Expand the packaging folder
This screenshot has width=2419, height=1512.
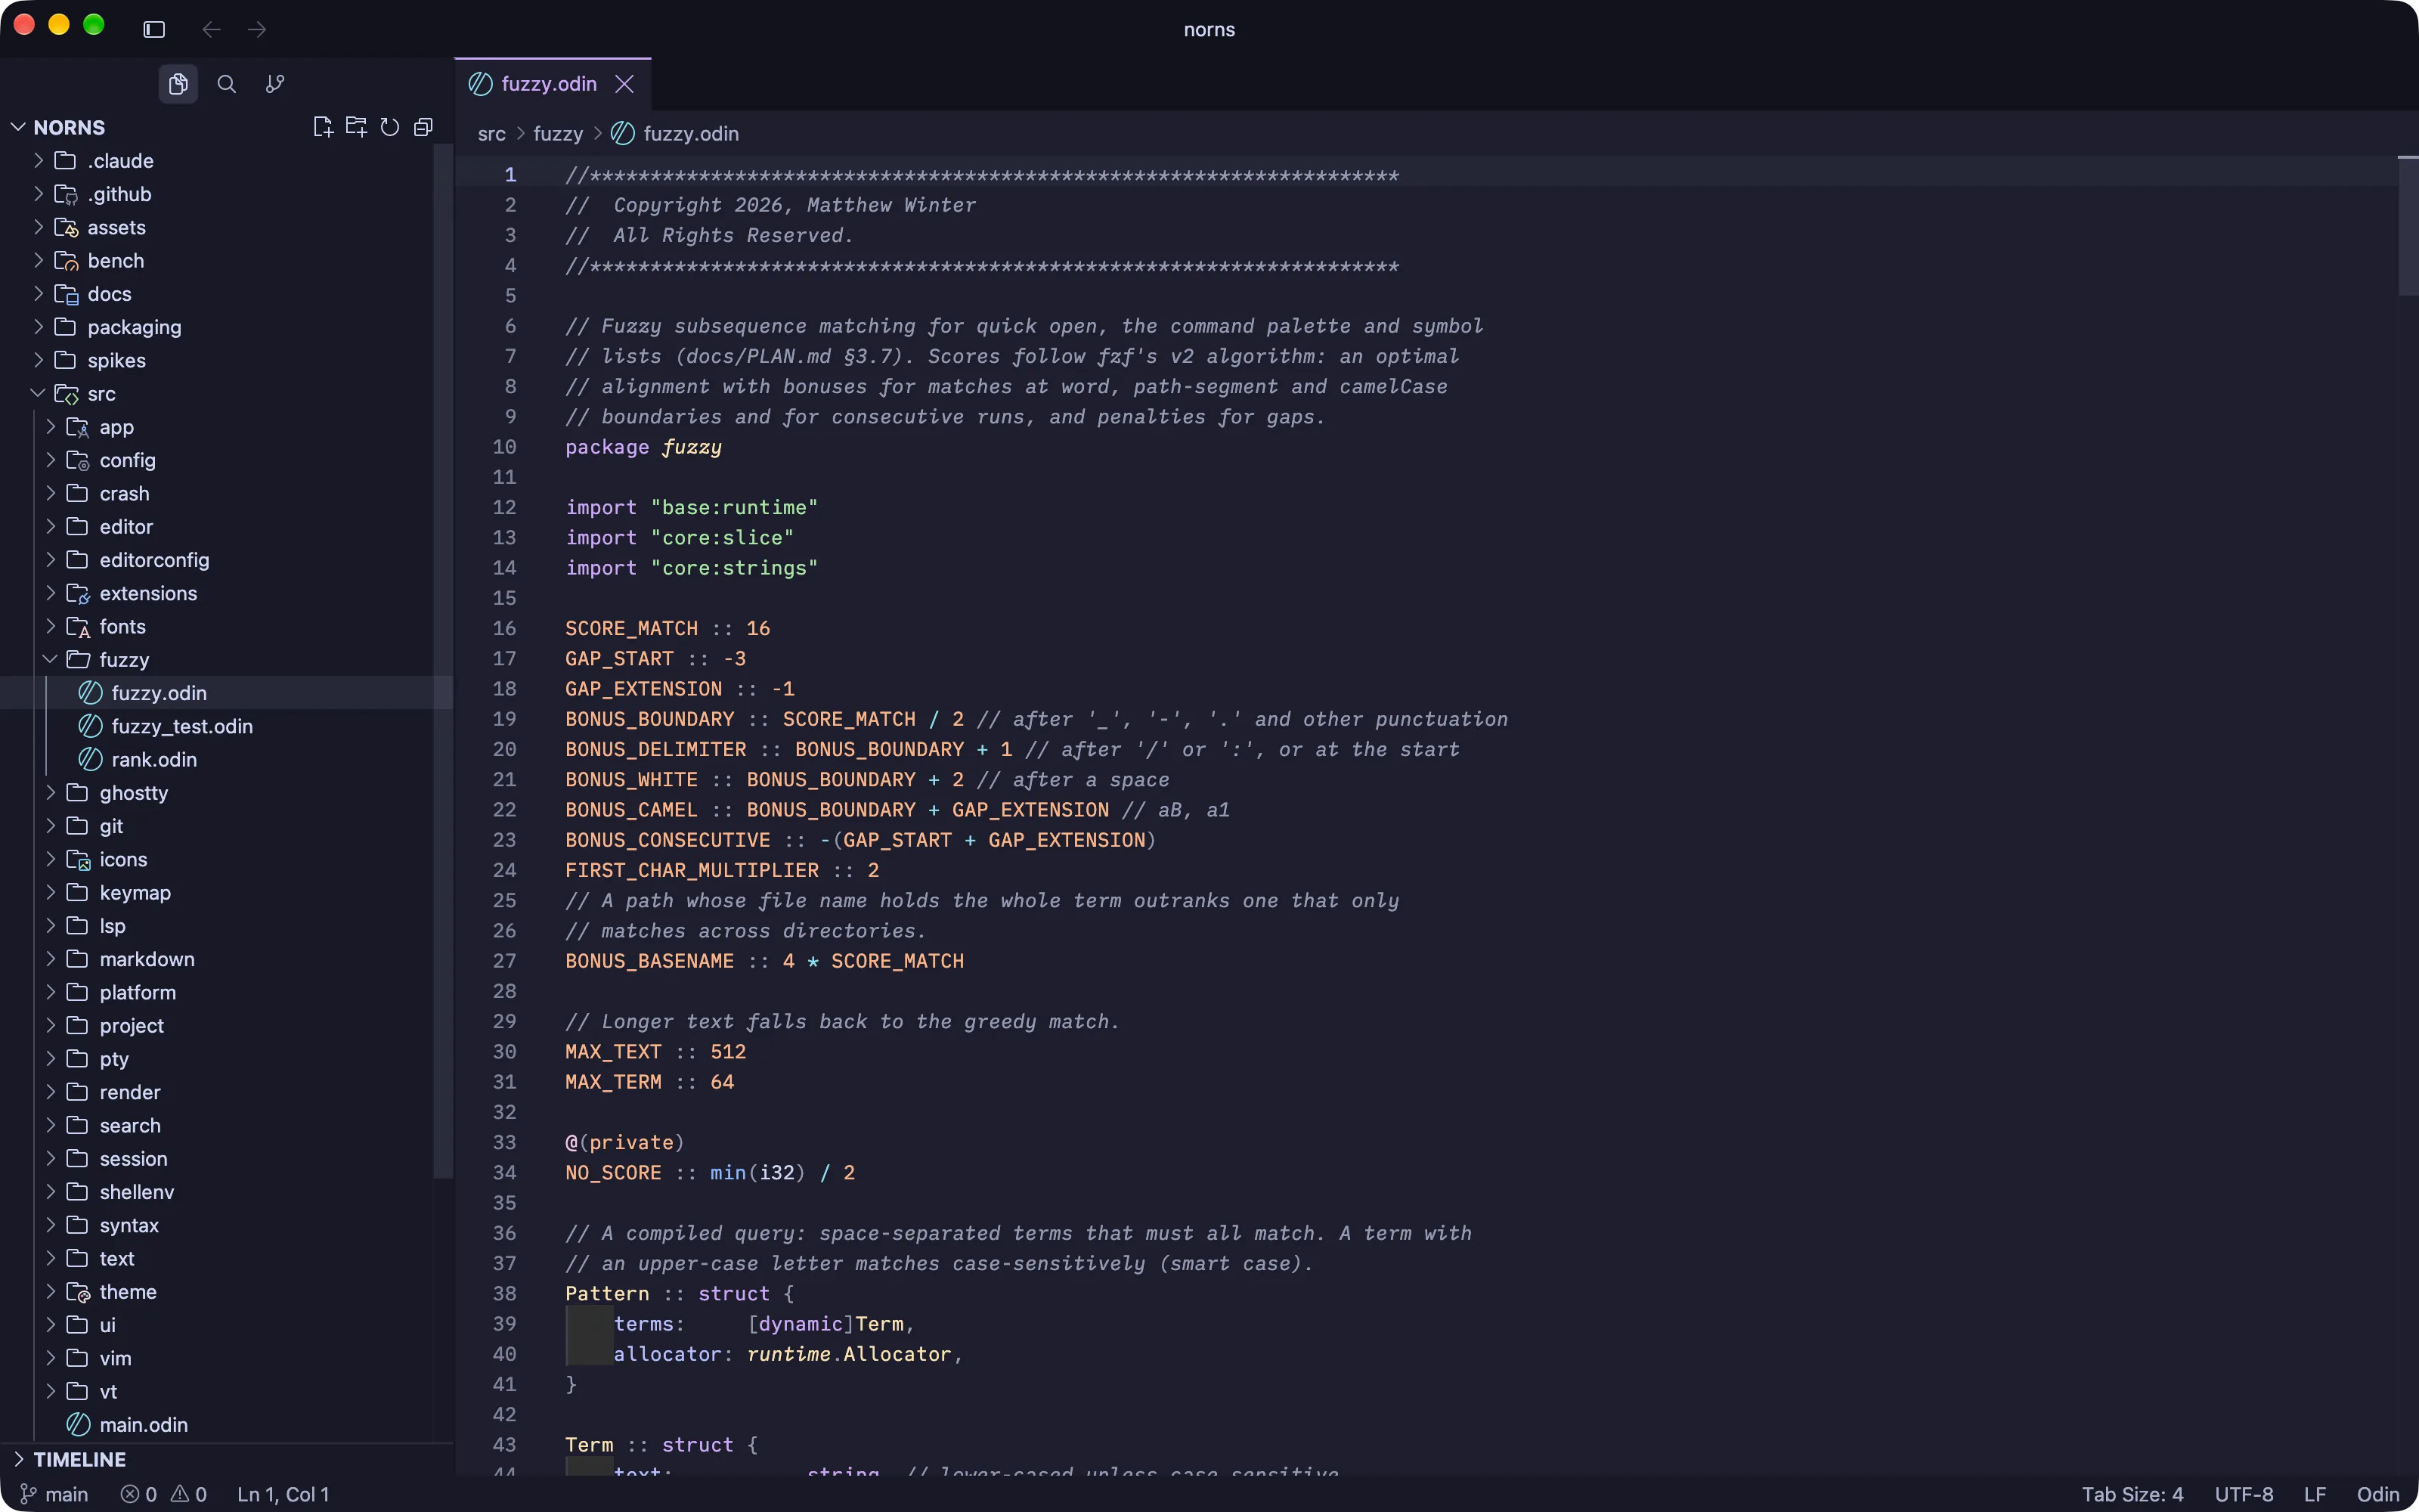[38, 327]
